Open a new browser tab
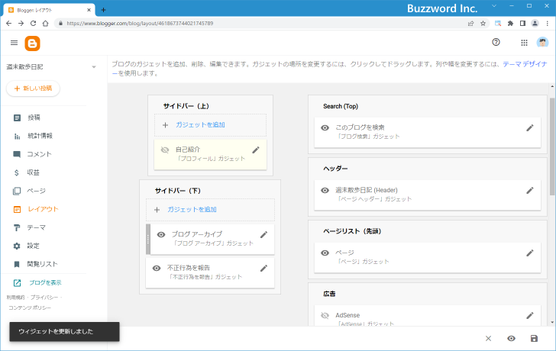Screen dimensions: 556x351 click(x=103, y=10)
